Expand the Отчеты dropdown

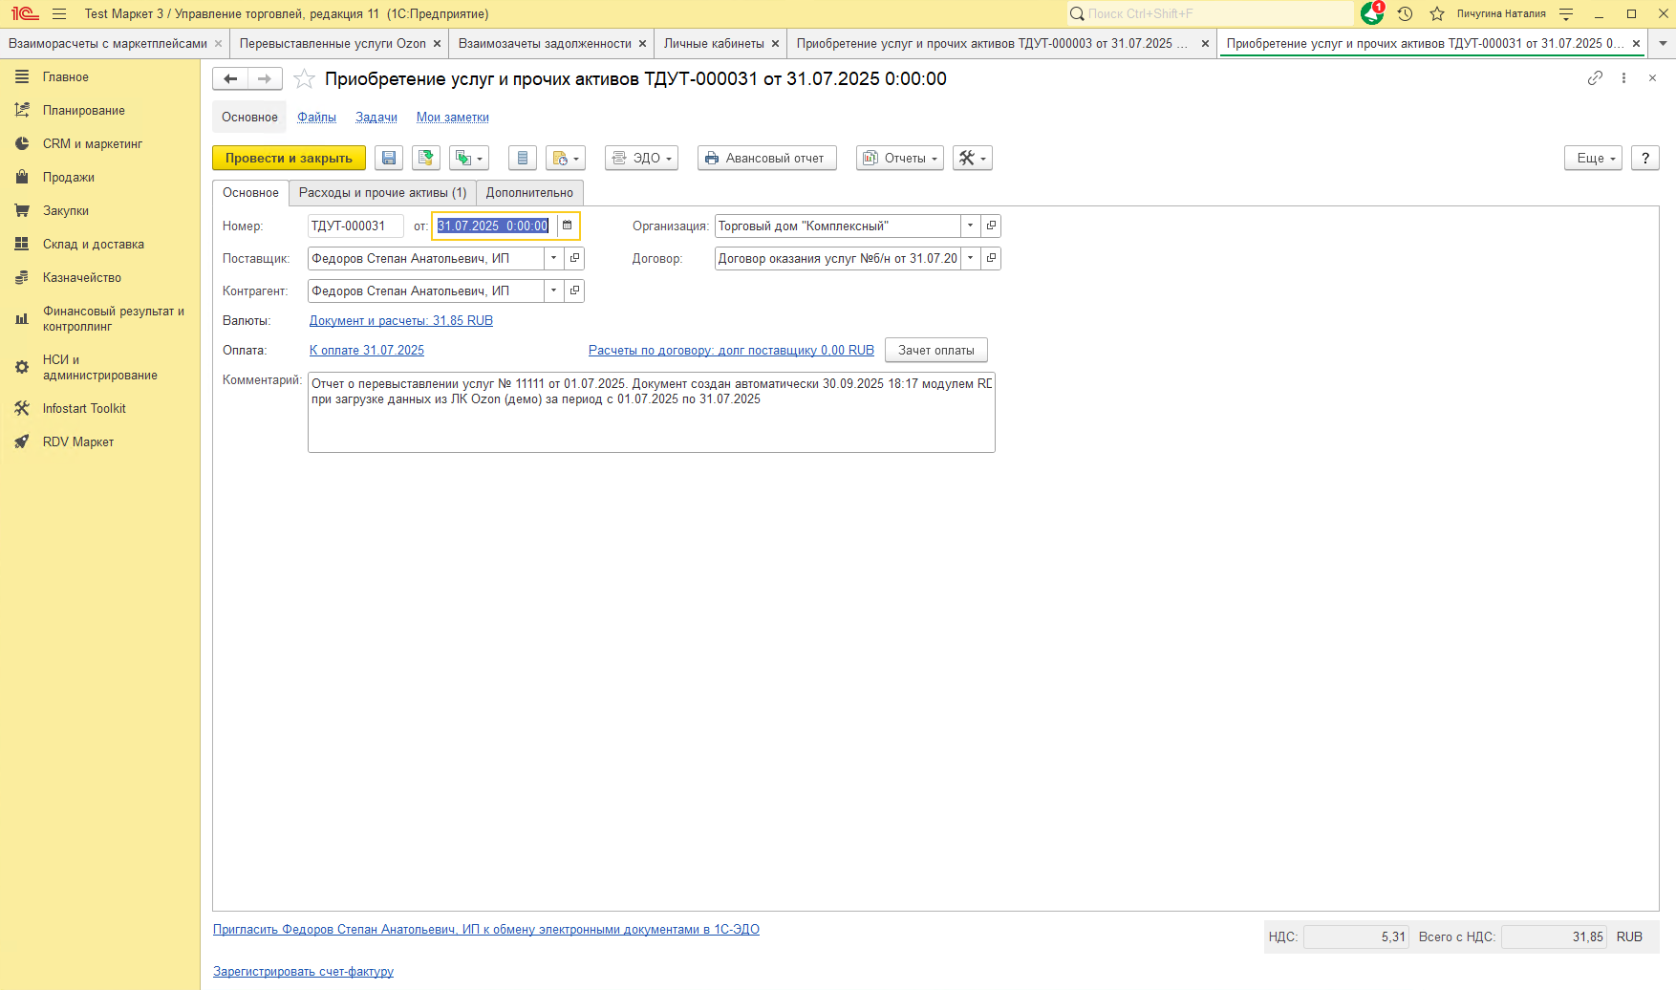[x=900, y=159]
